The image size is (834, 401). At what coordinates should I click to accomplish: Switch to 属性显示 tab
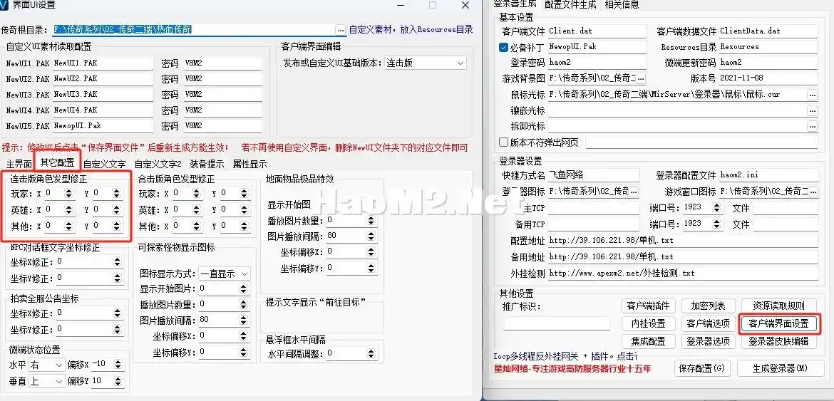[250, 164]
